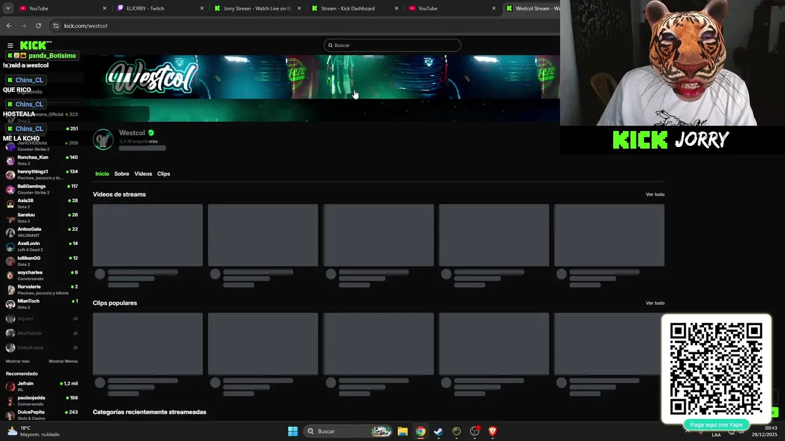Switch to the Videos tab
Screen dimensions: 785x441
tap(143, 174)
